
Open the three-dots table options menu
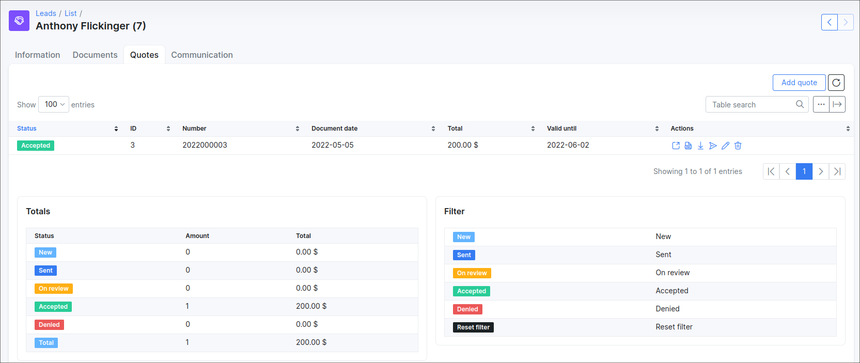click(821, 104)
